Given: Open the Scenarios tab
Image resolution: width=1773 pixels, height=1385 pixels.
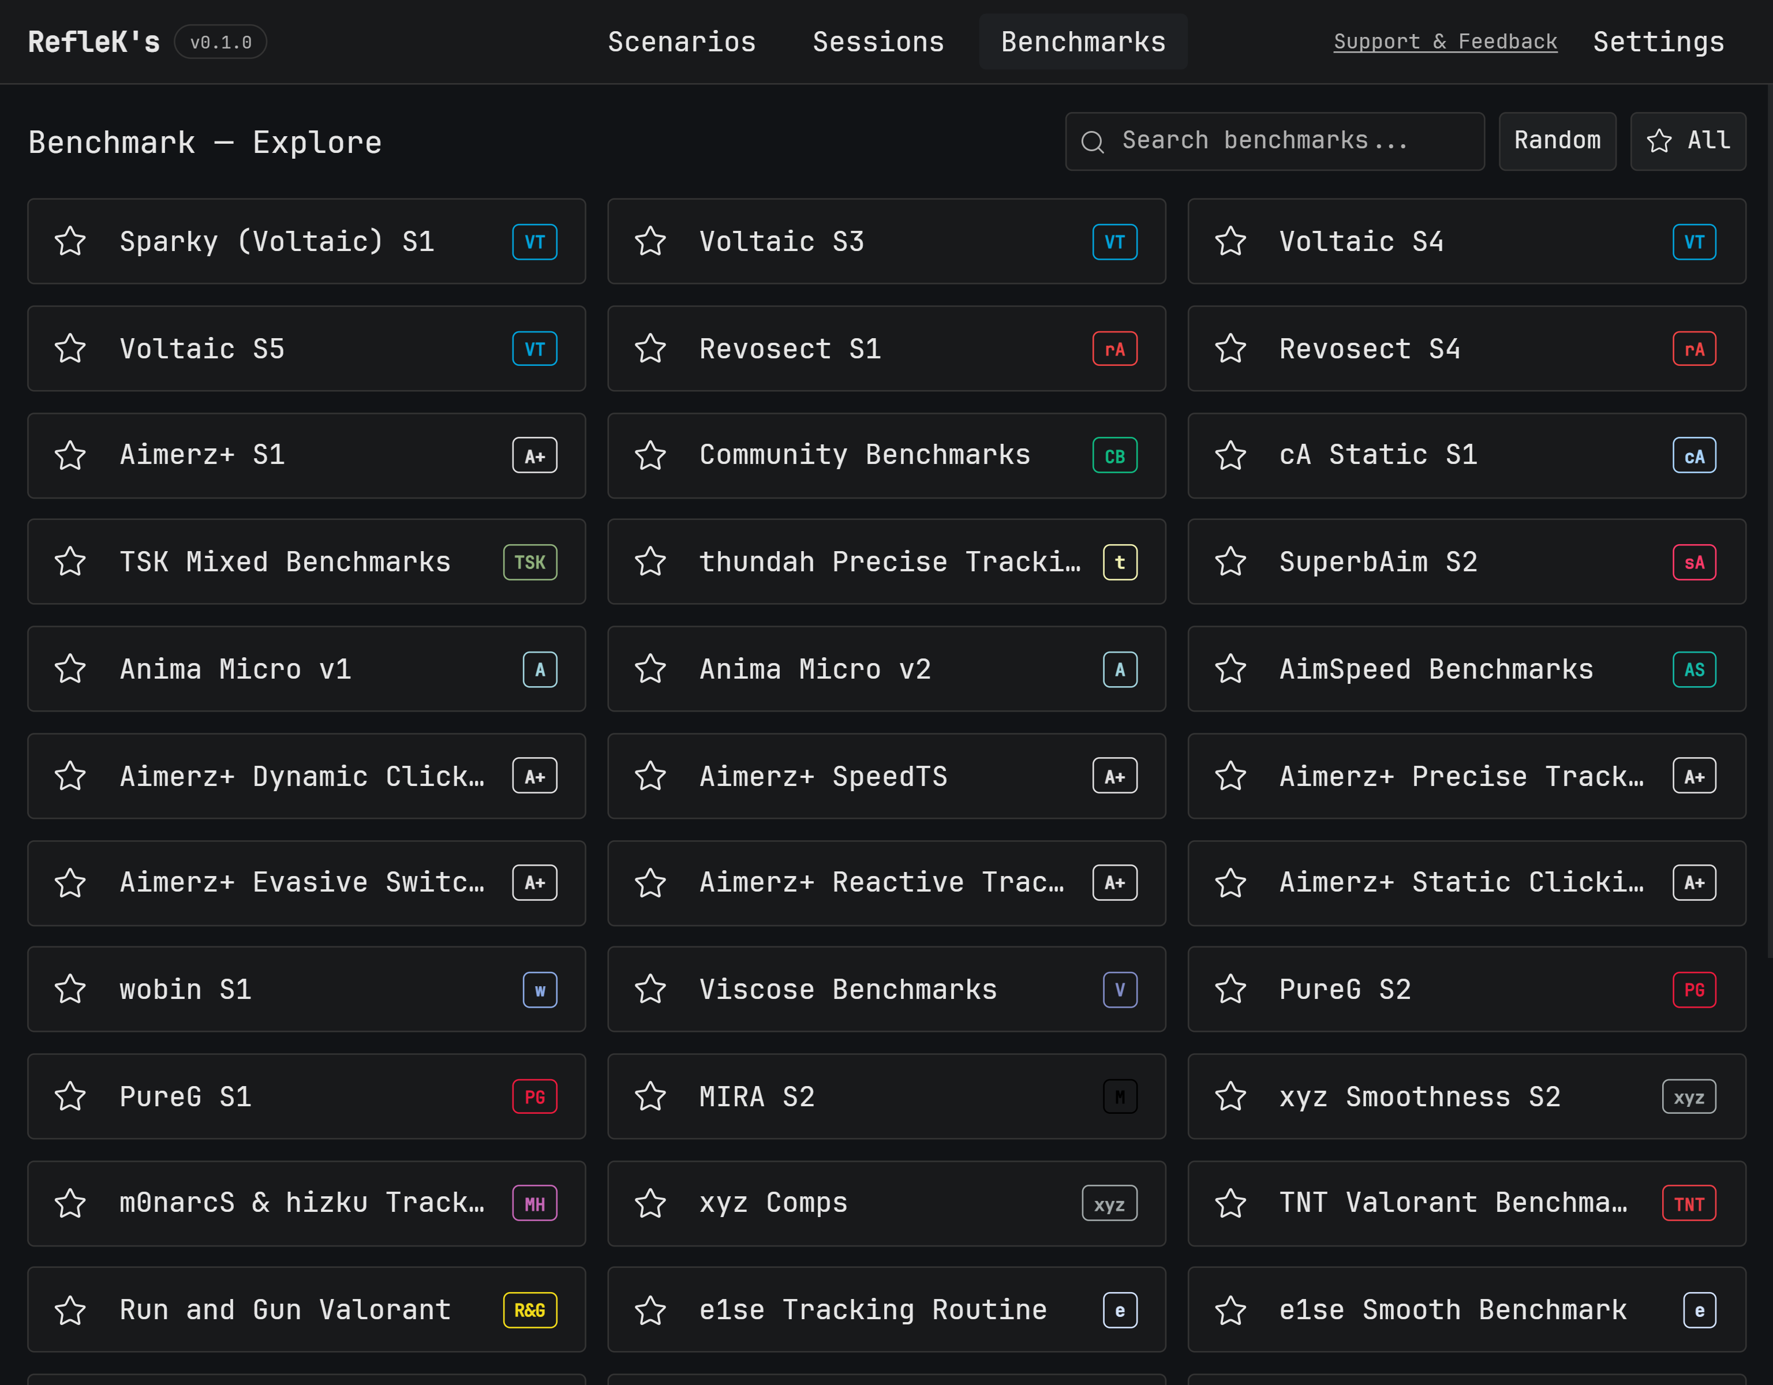Looking at the screenshot, I should pyautogui.click(x=682, y=42).
